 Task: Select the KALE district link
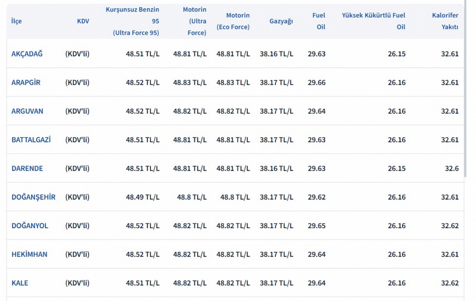(20, 283)
